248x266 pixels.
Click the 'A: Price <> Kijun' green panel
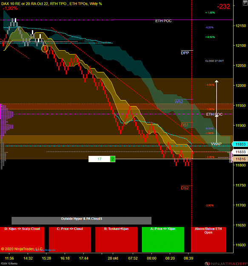coord(163,240)
